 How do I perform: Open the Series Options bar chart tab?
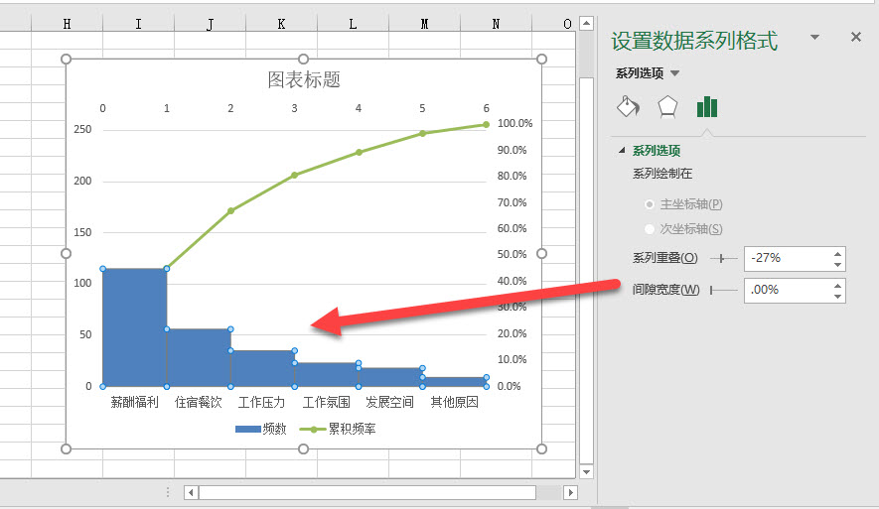coord(707,106)
